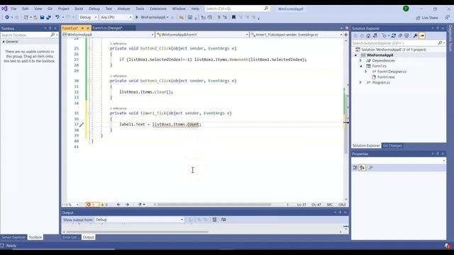Viewport: 454px width, 255px height.
Task: Toggle auto-hide pin on Properties panel
Action: pos(438,154)
